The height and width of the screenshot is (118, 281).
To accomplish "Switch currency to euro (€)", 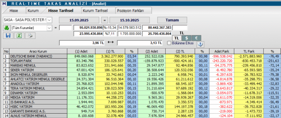I will click(x=196, y=38).
